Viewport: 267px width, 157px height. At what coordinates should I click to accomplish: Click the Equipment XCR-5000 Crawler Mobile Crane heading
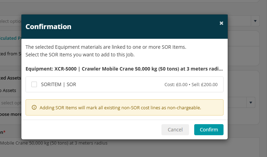click(x=124, y=69)
